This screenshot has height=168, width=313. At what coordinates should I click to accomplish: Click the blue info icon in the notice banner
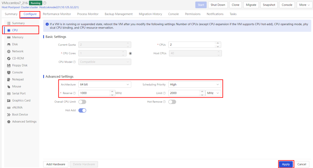coord(47,24)
